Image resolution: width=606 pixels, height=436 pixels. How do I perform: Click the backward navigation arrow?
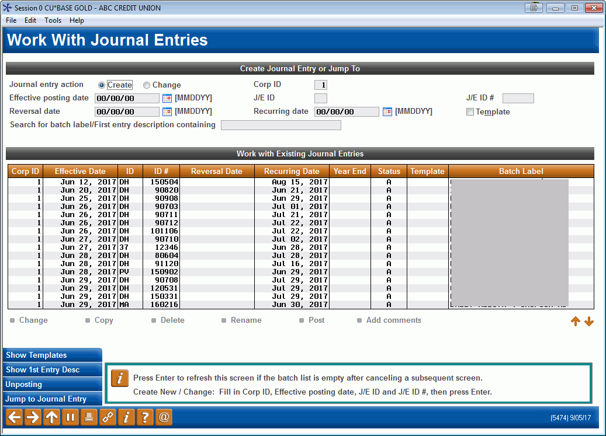point(14,417)
